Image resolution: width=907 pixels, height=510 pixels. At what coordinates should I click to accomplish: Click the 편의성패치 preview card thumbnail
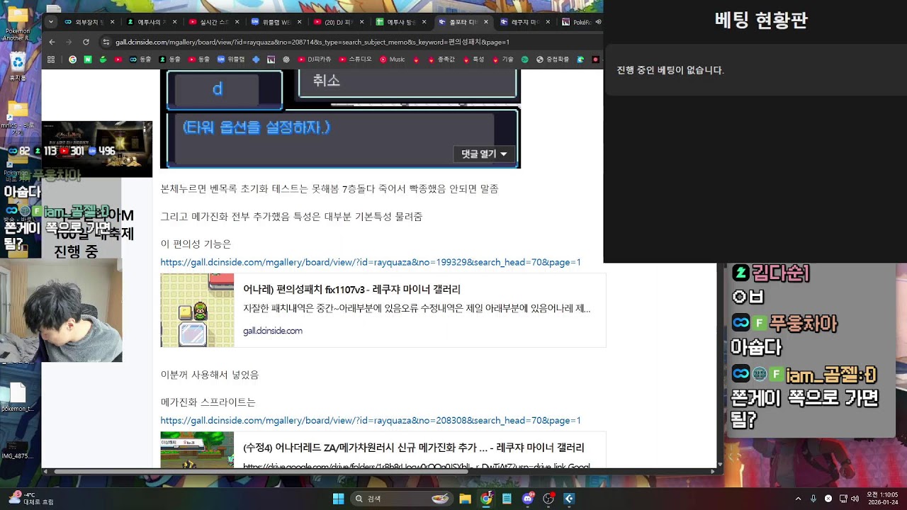click(x=197, y=310)
